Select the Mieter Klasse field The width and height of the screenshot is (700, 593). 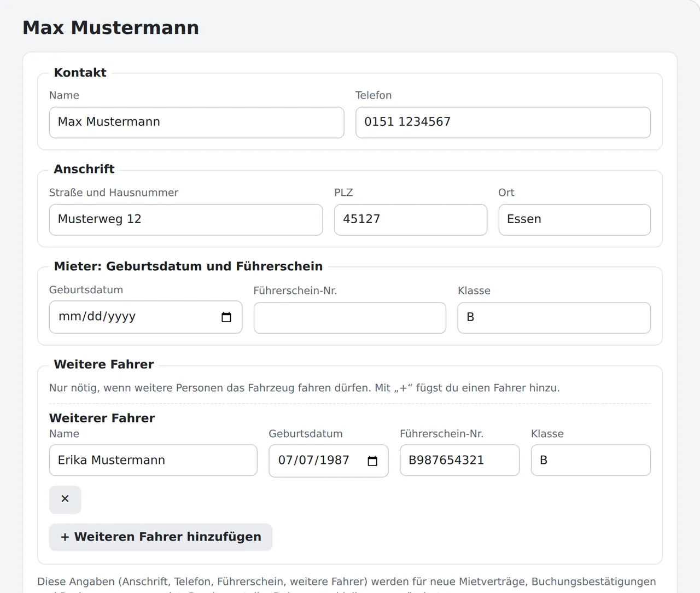coord(555,318)
